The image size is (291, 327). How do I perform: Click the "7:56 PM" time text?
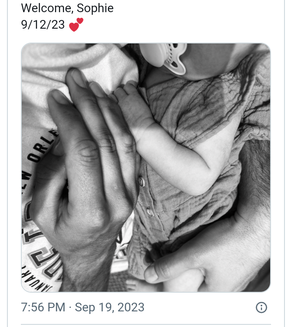tap(43, 307)
